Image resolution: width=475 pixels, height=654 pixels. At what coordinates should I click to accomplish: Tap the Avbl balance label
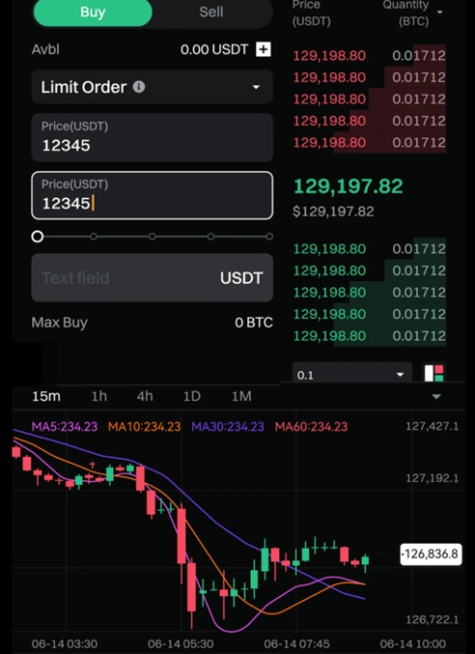tap(45, 49)
